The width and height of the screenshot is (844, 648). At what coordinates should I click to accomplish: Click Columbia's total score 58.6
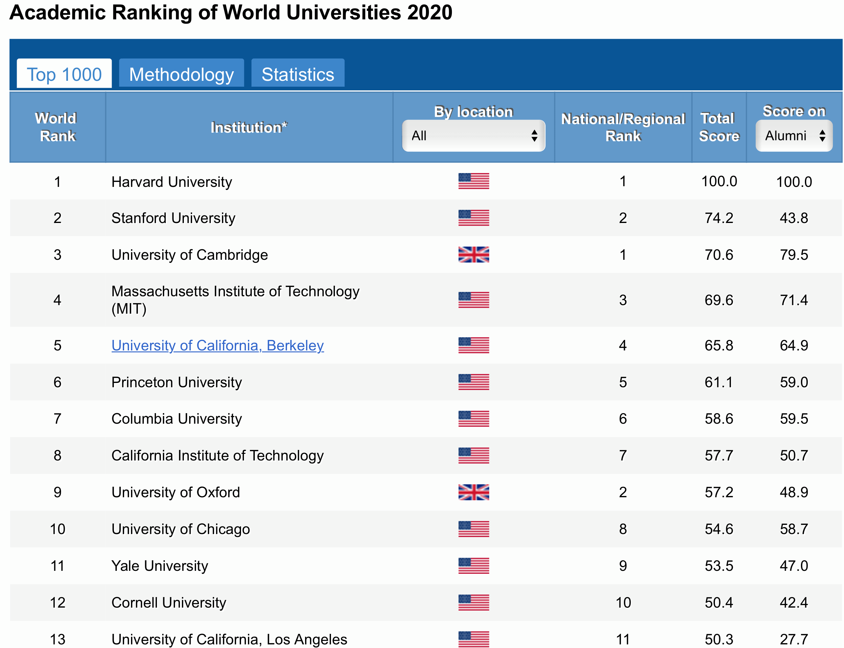(x=719, y=419)
